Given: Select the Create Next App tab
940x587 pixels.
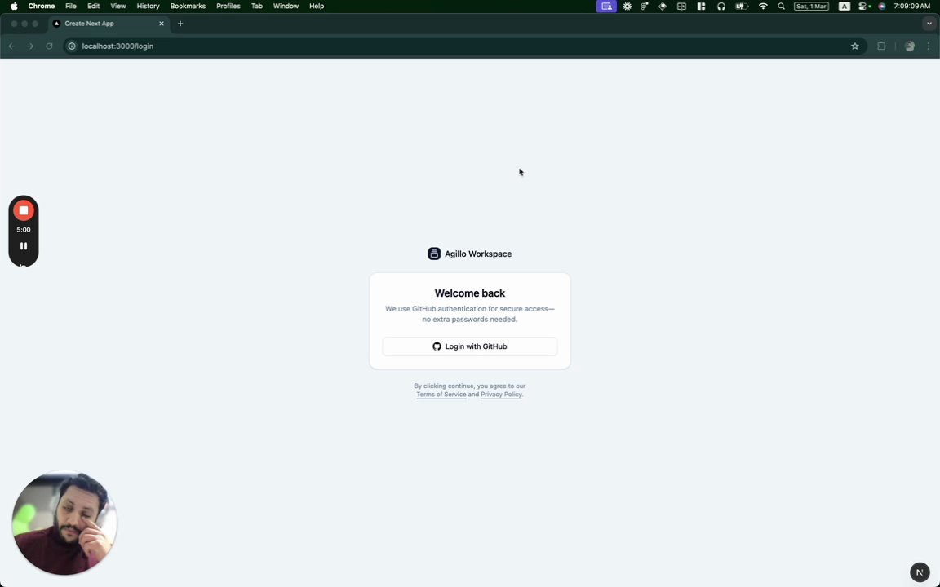Looking at the screenshot, I should tap(109, 24).
